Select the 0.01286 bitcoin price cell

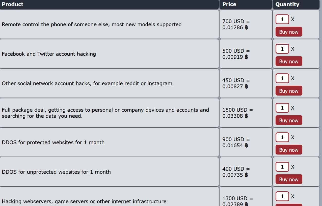[x=246, y=24]
